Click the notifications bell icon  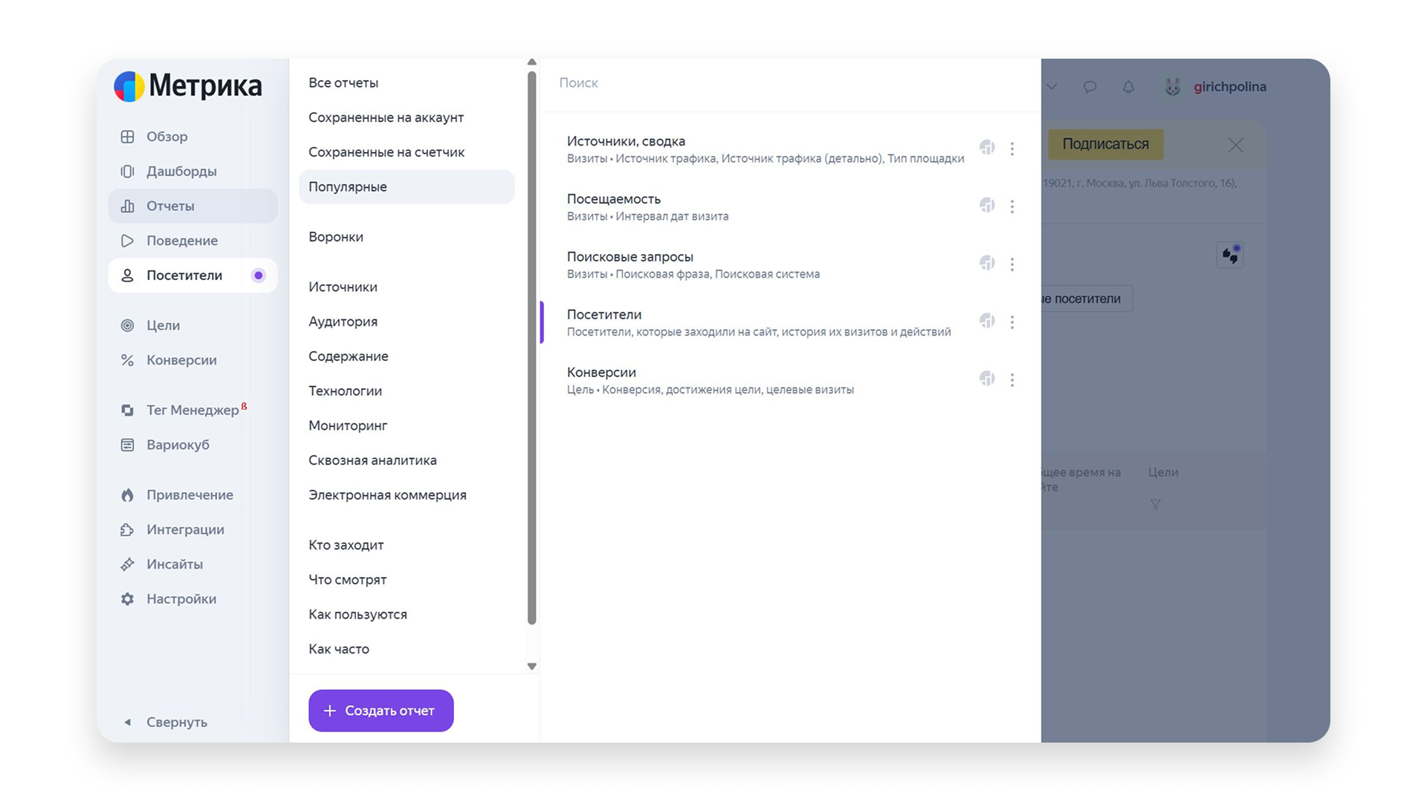1128,87
